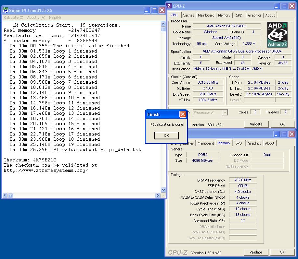Switch to Graphics tab in lower CPU-Z window
Viewport: 298px width, 259px height.
click(x=254, y=143)
